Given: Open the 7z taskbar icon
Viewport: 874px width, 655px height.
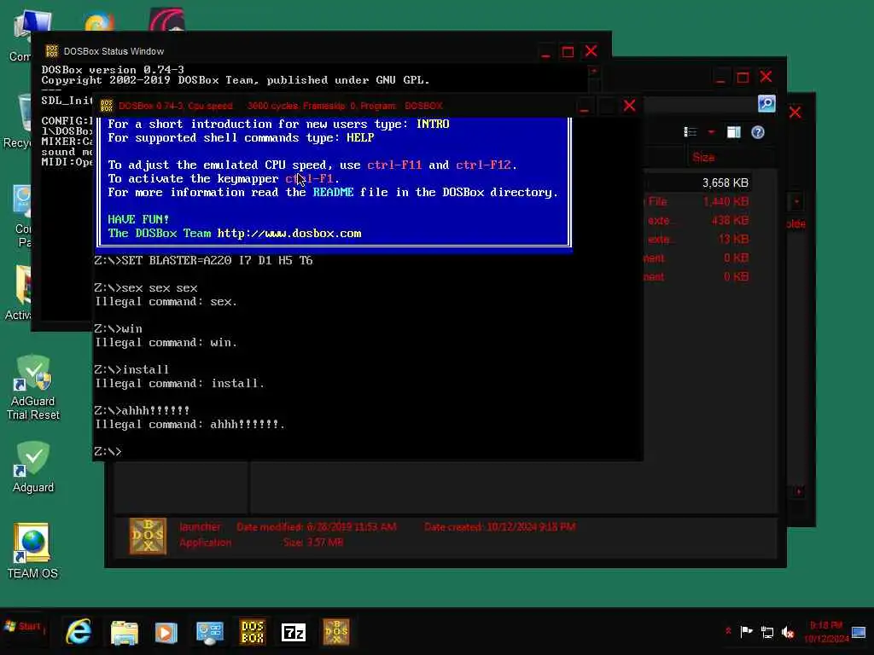Looking at the screenshot, I should click(294, 633).
